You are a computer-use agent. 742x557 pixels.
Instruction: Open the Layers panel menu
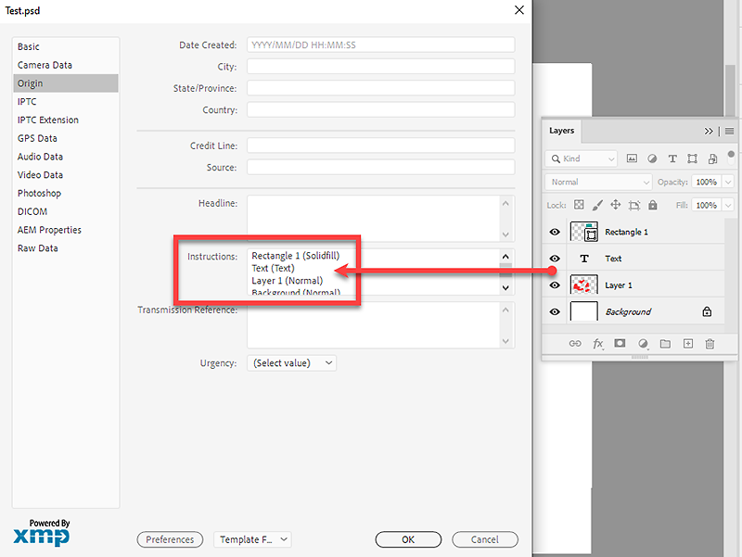click(x=729, y=131)
